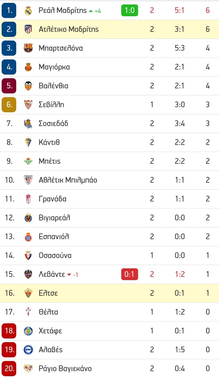The image size is (219, 377).
Task: Click the Celta Vigo crest icon
Action: (x=28, y=312)
